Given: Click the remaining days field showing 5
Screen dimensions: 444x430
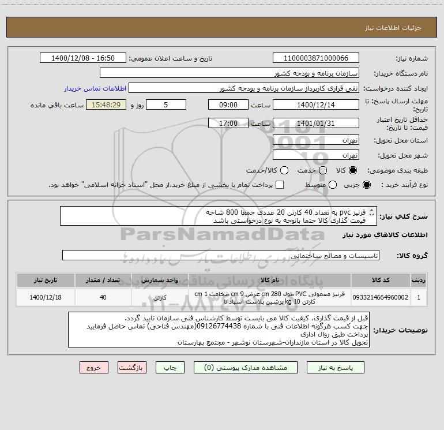Looking at the screenshot, I should pyautogui.click(x=166, y=104).
